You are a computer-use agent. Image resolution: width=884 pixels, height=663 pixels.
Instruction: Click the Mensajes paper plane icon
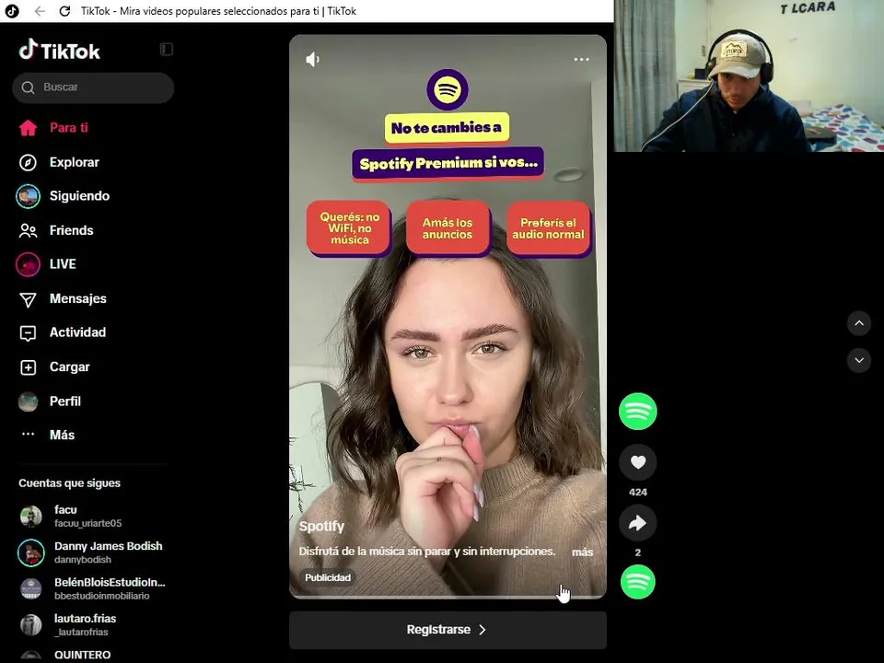[28, 299]
